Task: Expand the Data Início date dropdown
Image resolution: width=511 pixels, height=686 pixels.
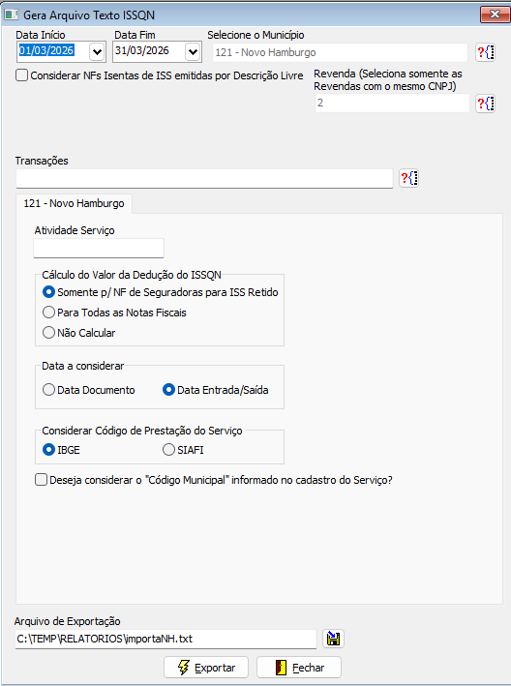Action: (x=97, y=52)
